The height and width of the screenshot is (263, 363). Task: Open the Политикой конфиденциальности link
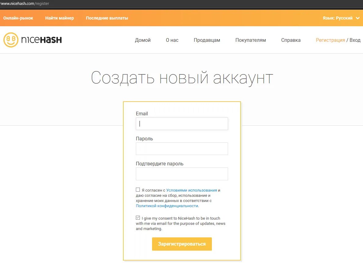tap(167, 206)
